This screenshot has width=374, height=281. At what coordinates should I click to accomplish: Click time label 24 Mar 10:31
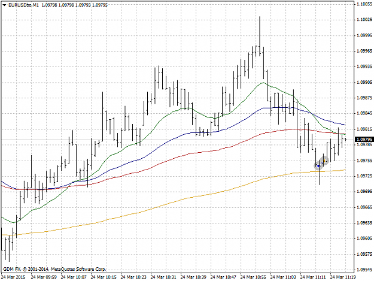pos(163,277)
